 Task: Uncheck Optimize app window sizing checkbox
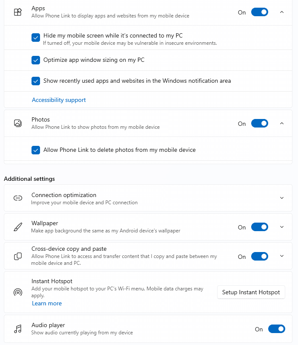[36, 60]
